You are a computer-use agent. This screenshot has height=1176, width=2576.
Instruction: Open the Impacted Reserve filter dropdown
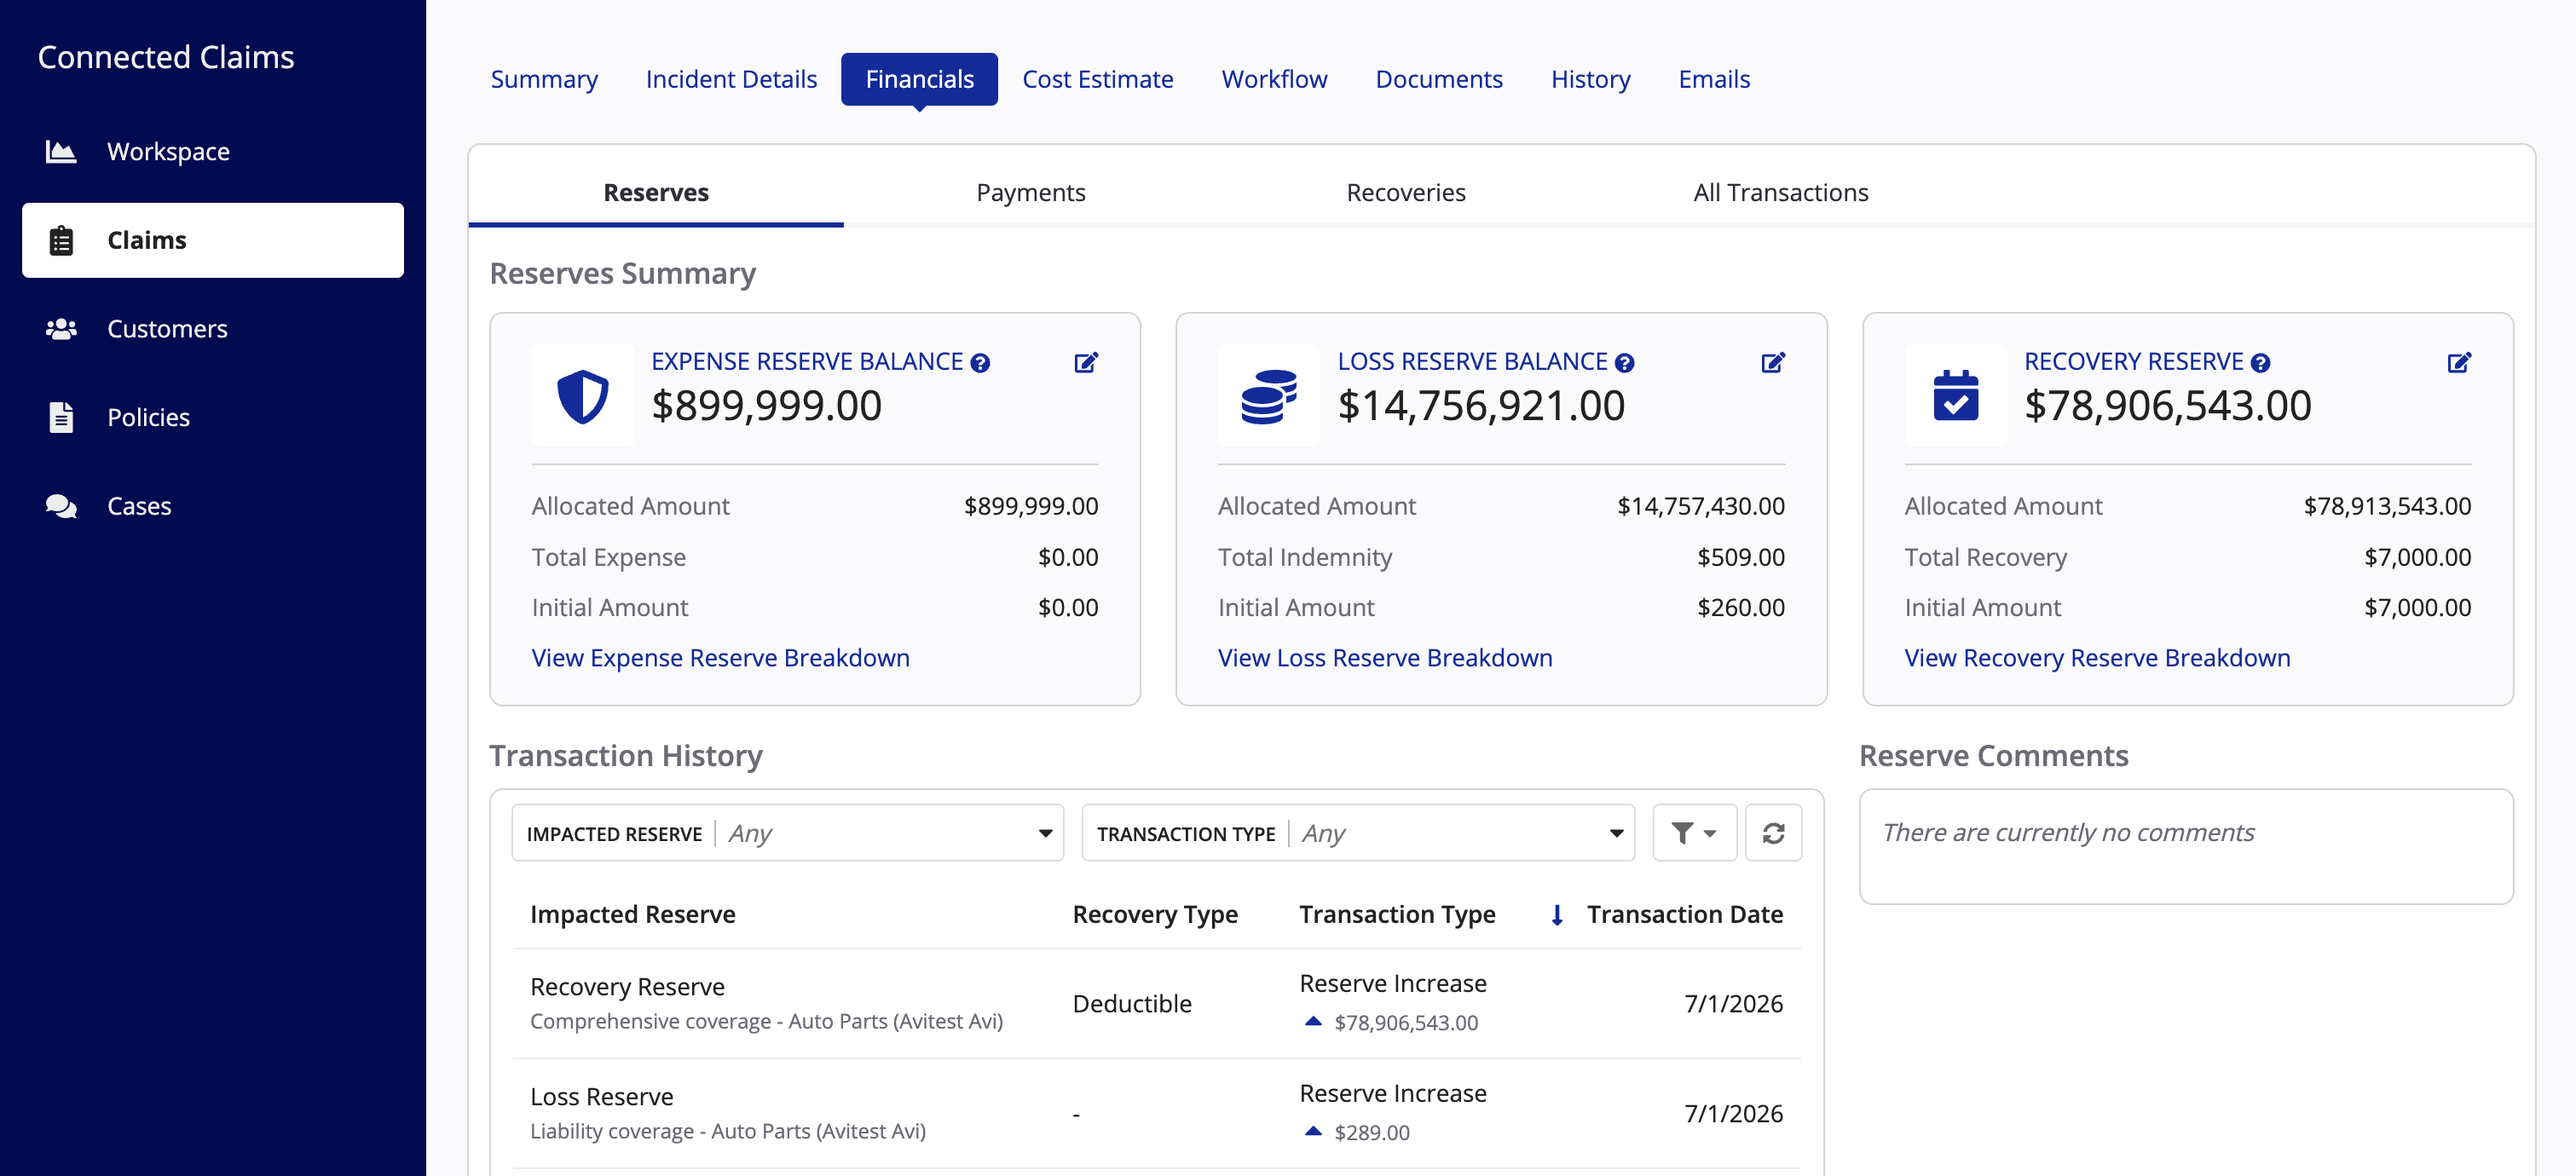(787, 833)
